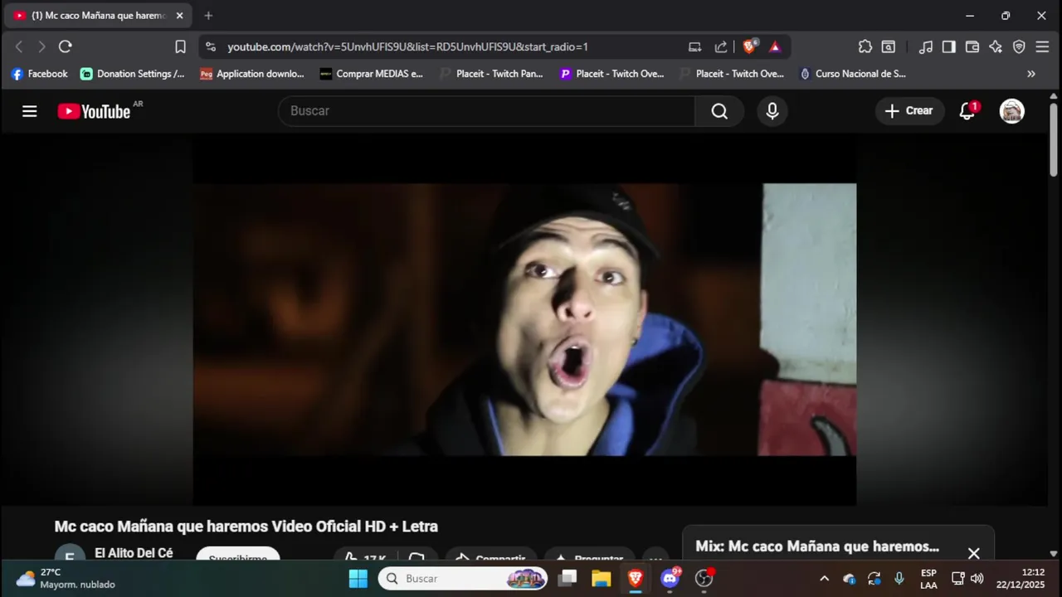This screenshot has height=597, width=1062.
Task: Show hidden system tray icons chevron
Action: point(824,579)
